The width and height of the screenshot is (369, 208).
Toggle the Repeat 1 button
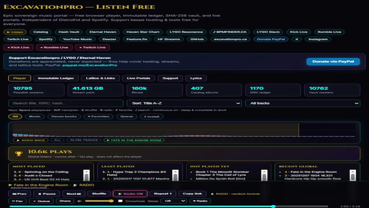[x=163, y=194]
